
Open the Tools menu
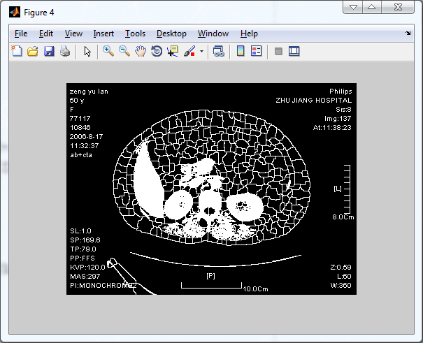(x=135, y=34)
